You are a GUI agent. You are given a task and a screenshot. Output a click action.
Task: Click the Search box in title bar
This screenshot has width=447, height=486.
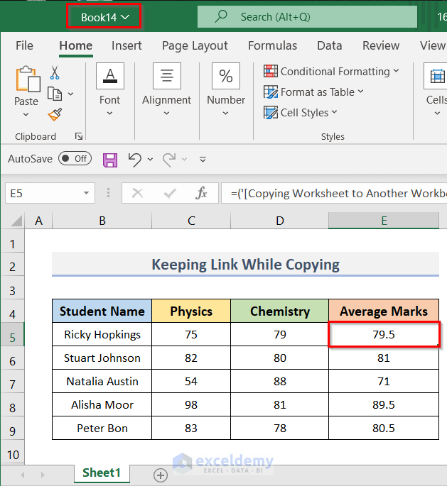307,16
